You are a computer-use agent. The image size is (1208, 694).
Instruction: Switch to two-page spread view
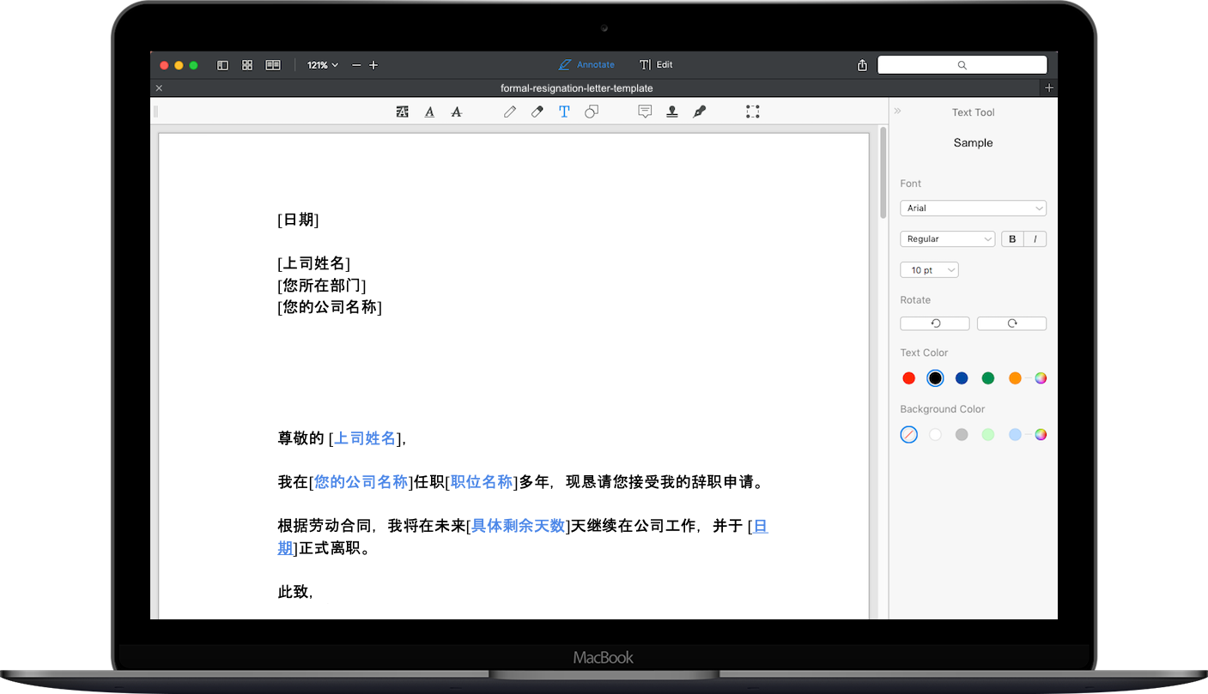[x=273, y=65]
